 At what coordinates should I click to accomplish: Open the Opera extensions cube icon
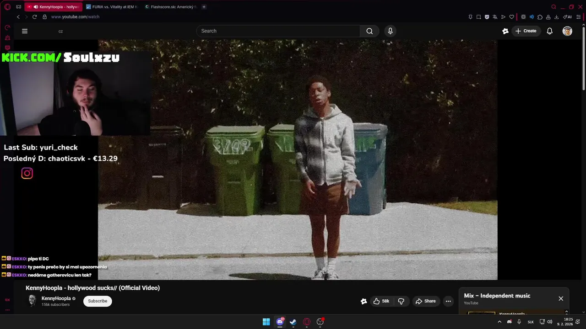540,17
